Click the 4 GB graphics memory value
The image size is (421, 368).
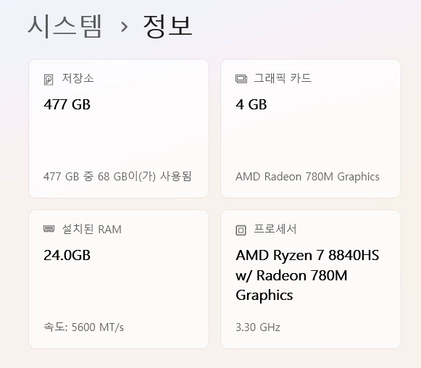tap(251, 104)
